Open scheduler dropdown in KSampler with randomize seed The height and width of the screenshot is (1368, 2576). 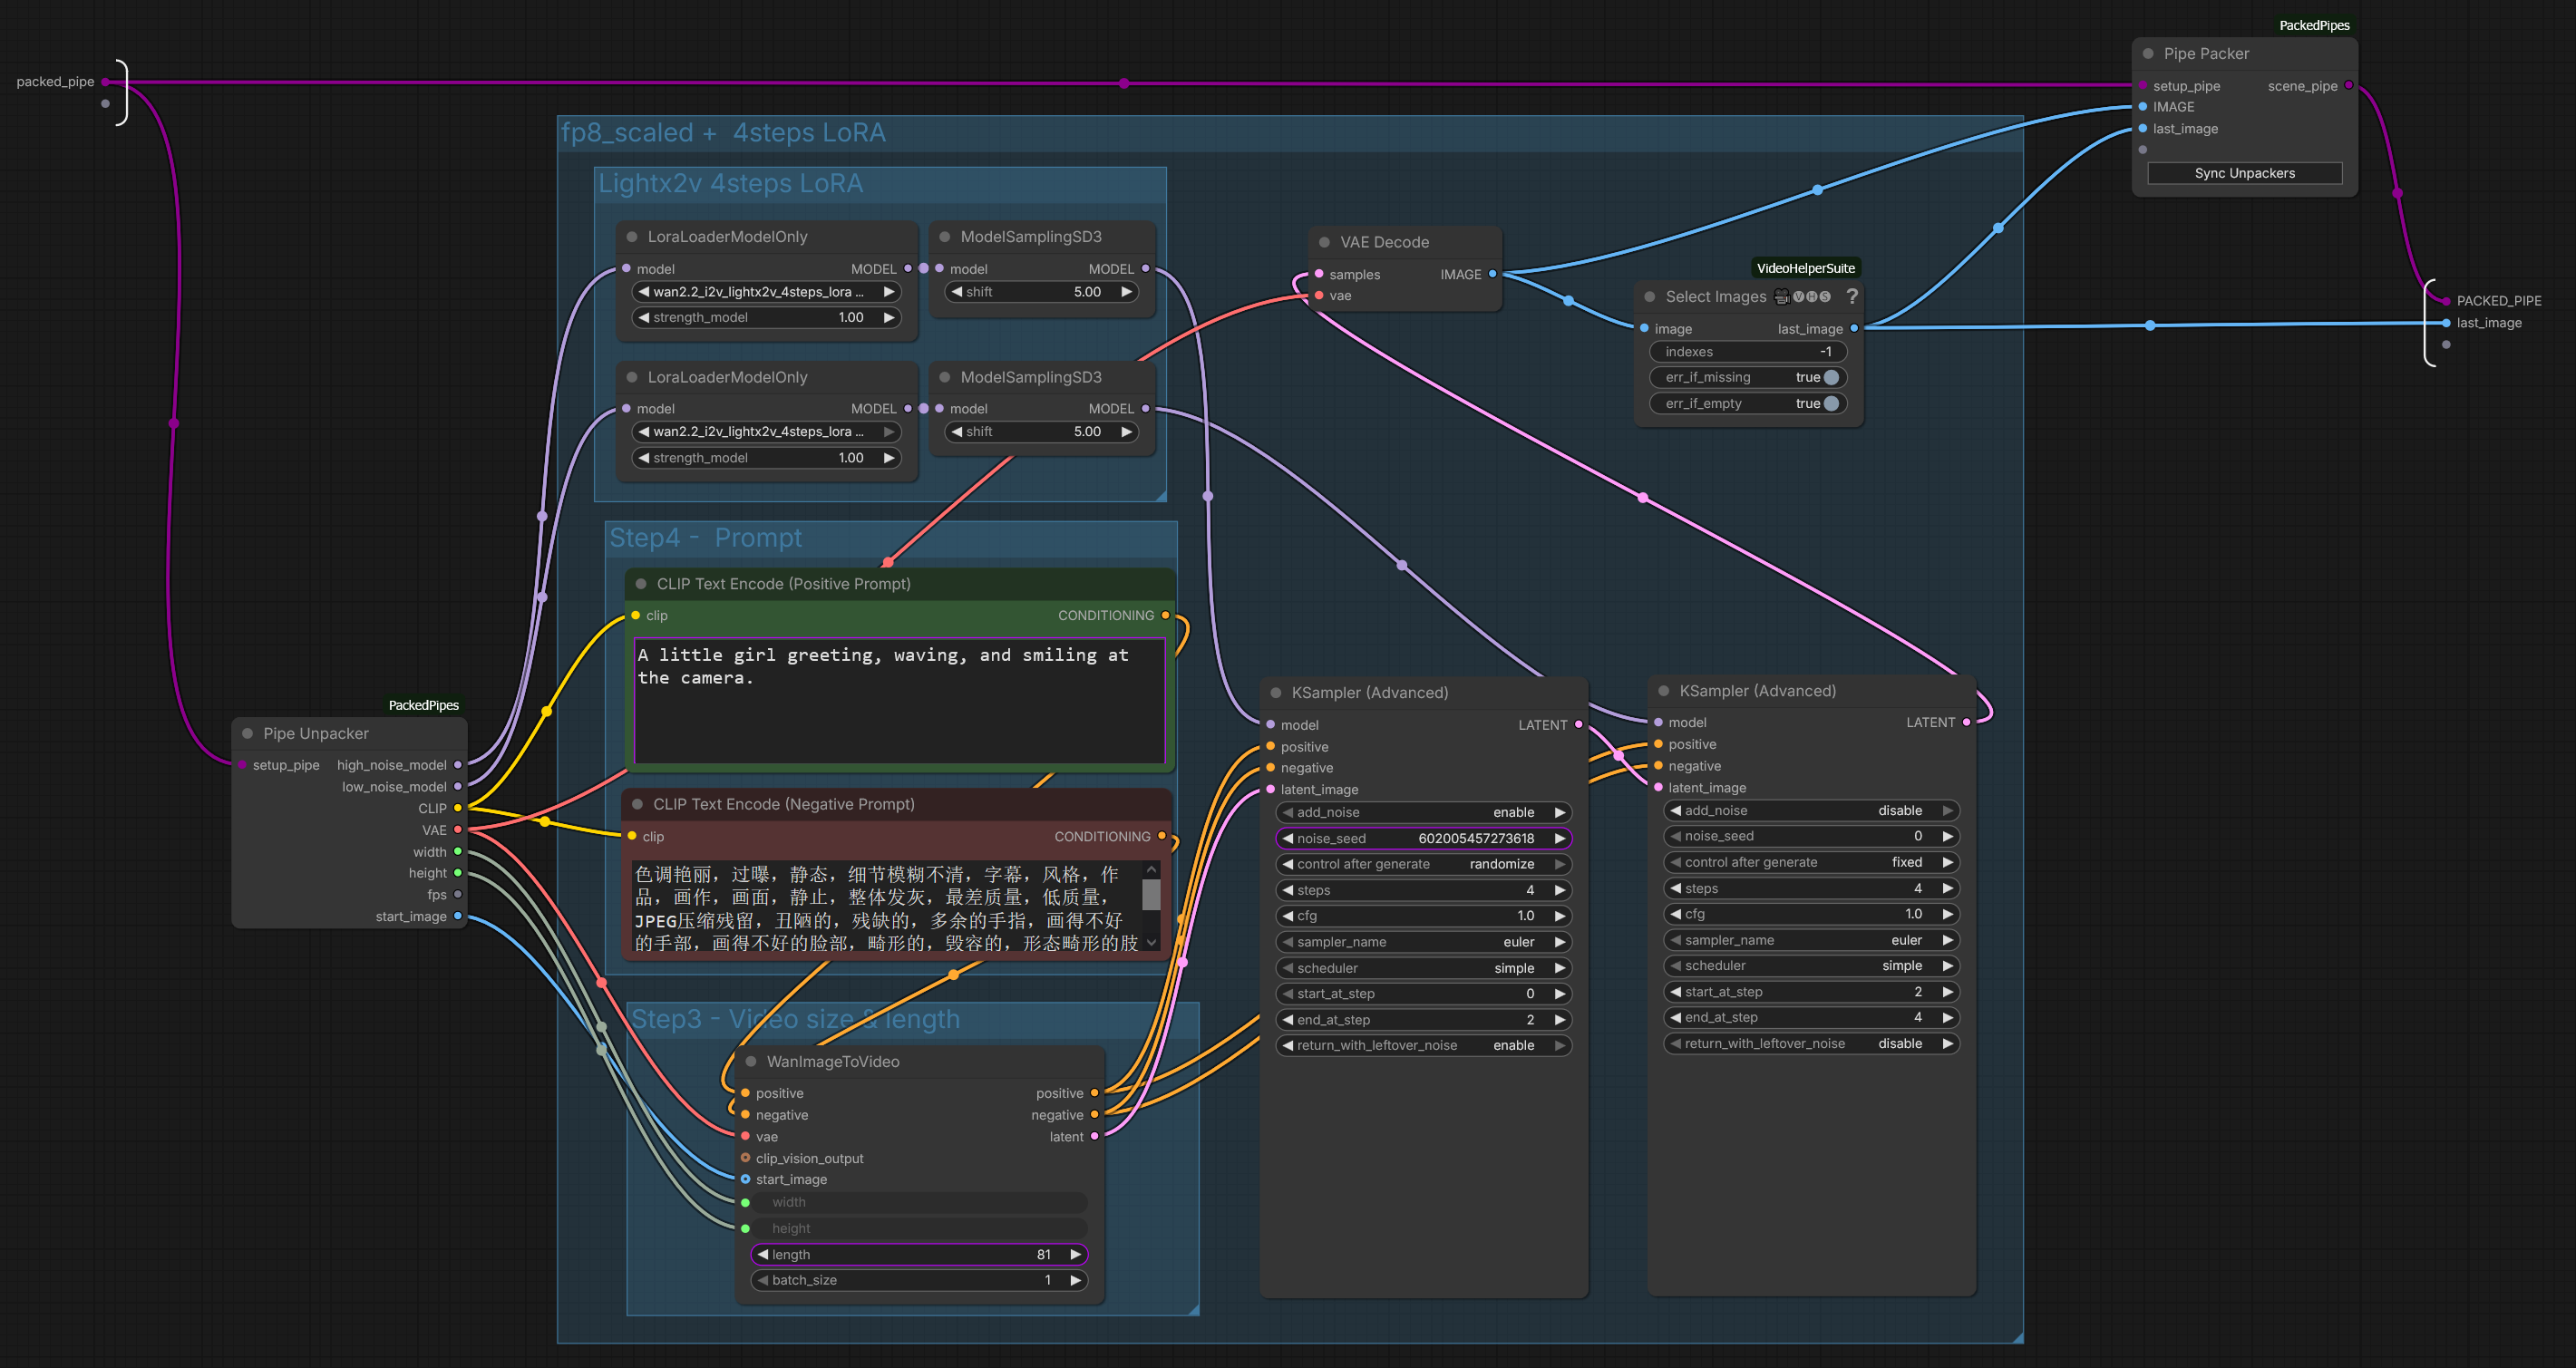pos(1424,968)
